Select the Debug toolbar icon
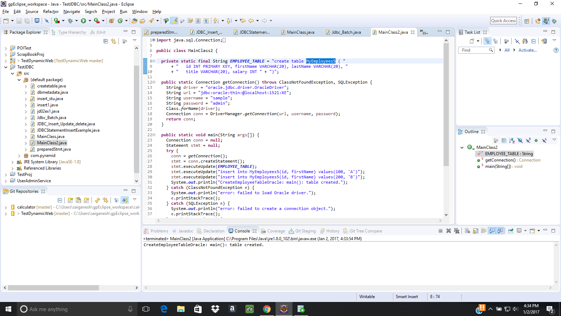Screen dimensions: 561x316 pyautogui.click(x=70, y=21)
